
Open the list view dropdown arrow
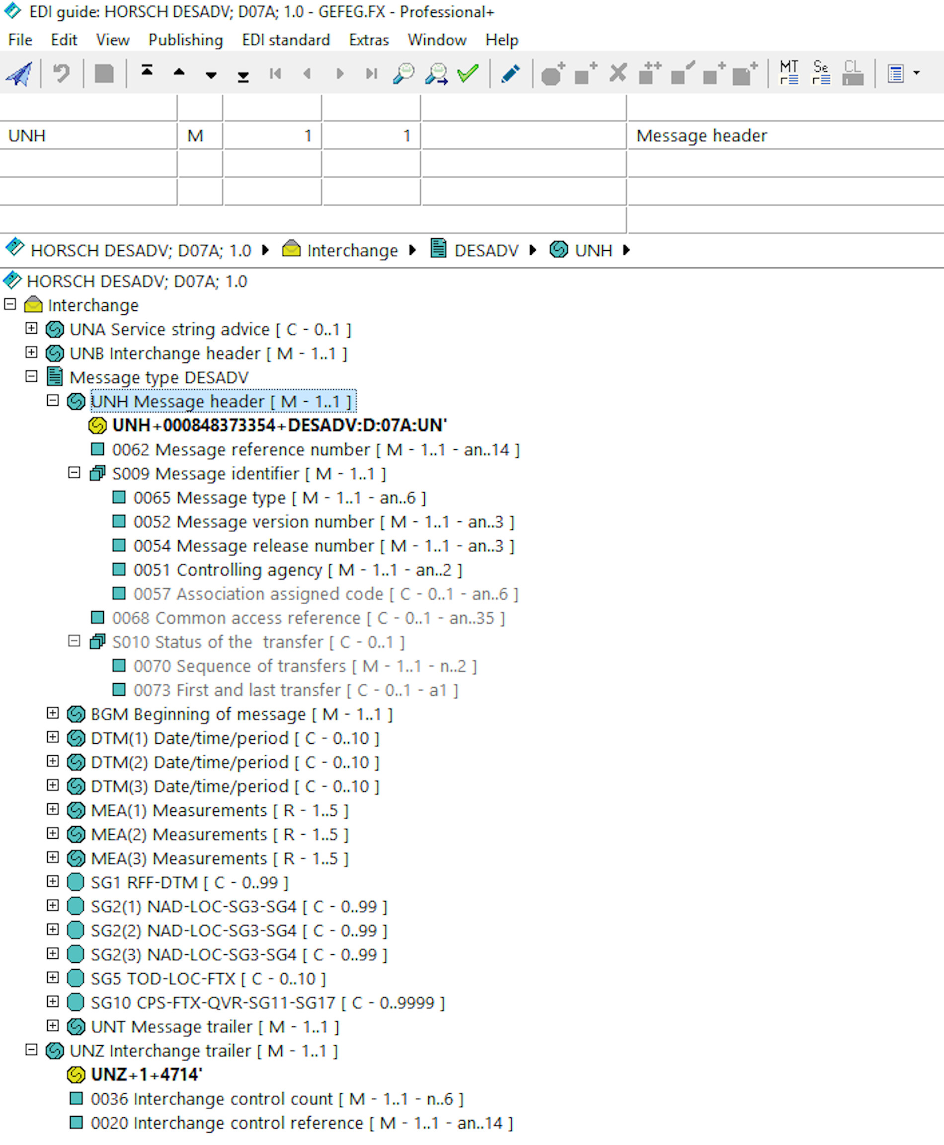(x=916, y=73)
